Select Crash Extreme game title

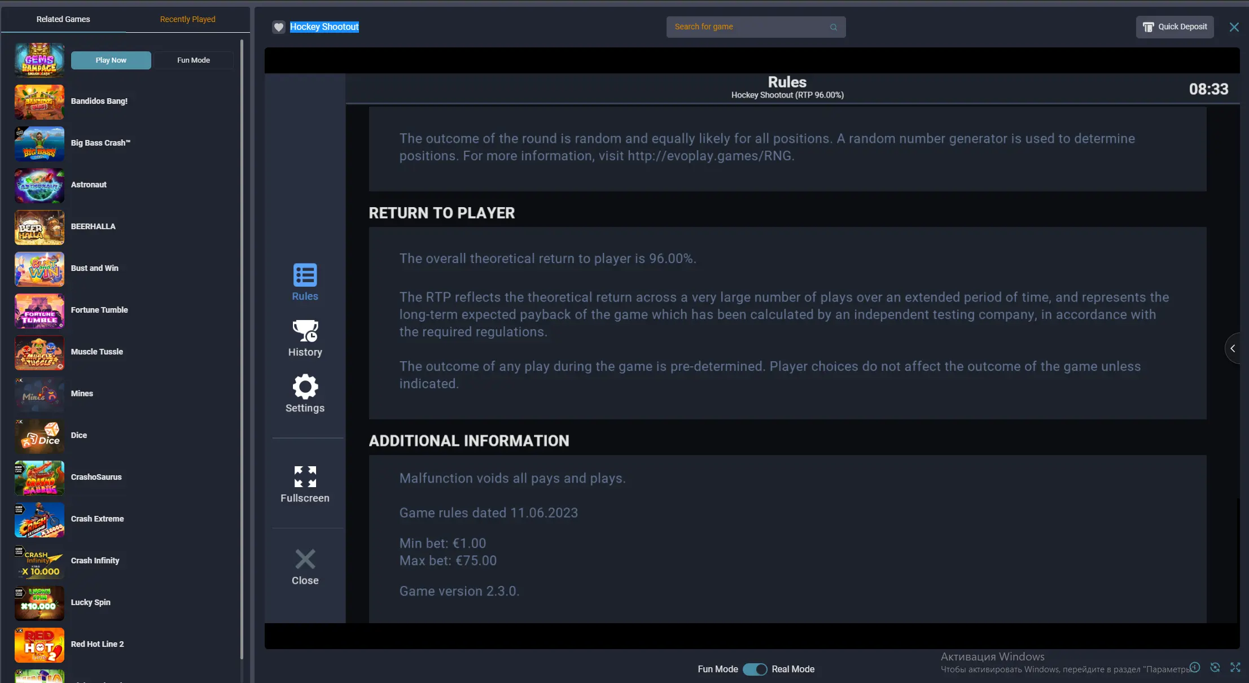tap(98, 519)
